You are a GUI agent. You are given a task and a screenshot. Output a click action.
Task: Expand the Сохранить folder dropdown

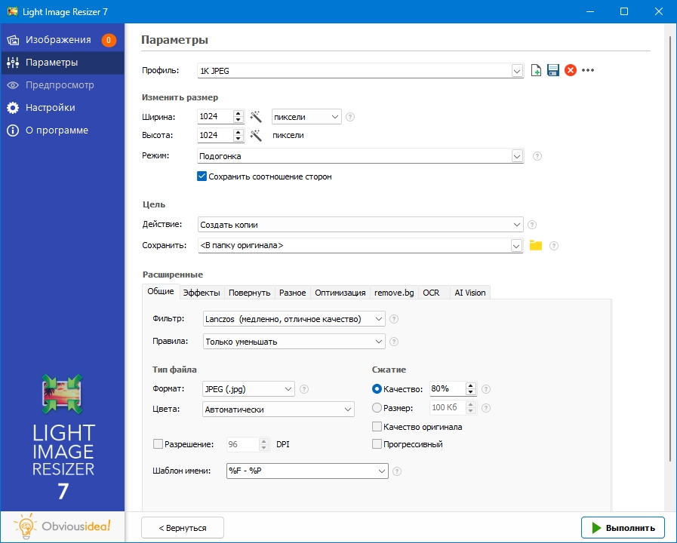516,246
